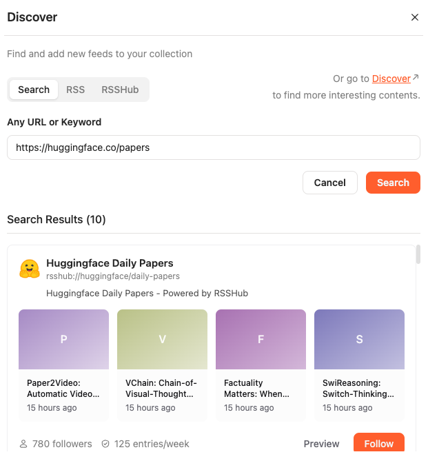Viewport: 428px width, 461px height.
Task: Click the entries per week shield icon
Action: [x=105, y=444]
